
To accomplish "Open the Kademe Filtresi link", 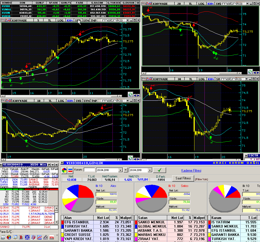I will tap(191, 171).
